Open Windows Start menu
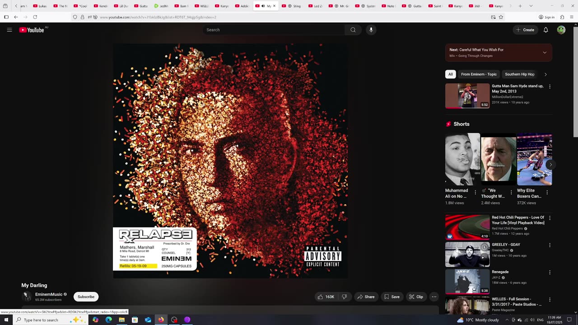 click(x=6, y=320)
